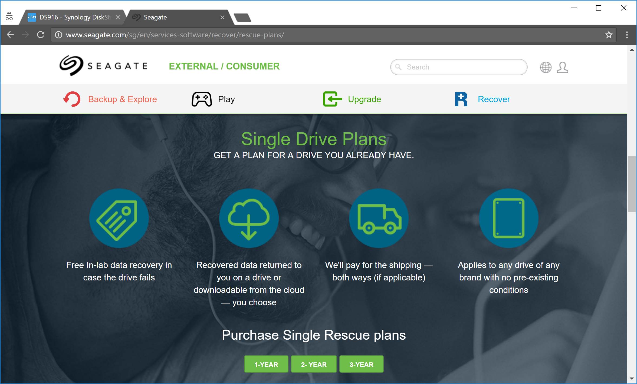Go back using browser back arrow

tap(10, 35)
